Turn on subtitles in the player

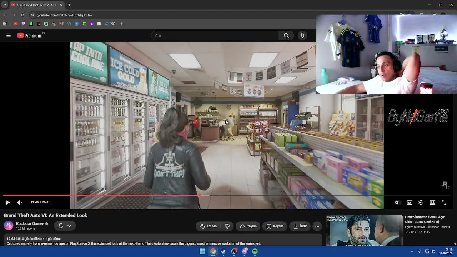tap(410, 202)
